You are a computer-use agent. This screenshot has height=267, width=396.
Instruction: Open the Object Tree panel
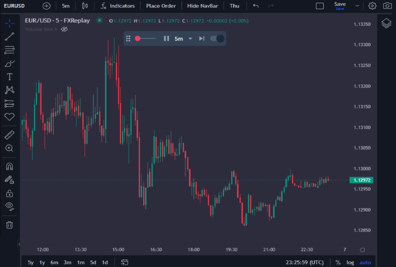(386, 23)
